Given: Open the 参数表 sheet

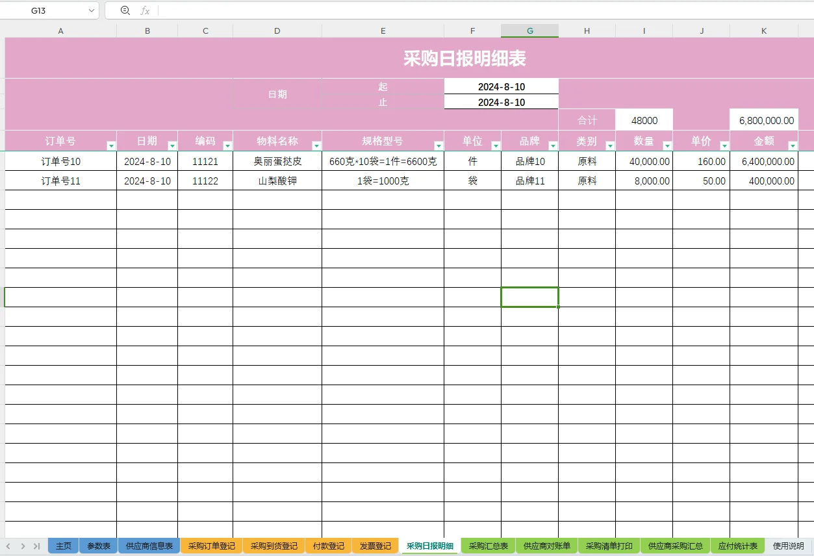Looking at the screenshot, I should click(x=97, y=546).
